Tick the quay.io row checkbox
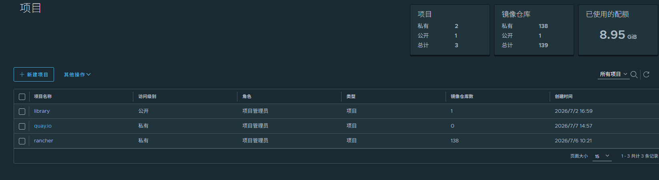The width and height of the screenshot is (659, 180). [22, 126]
